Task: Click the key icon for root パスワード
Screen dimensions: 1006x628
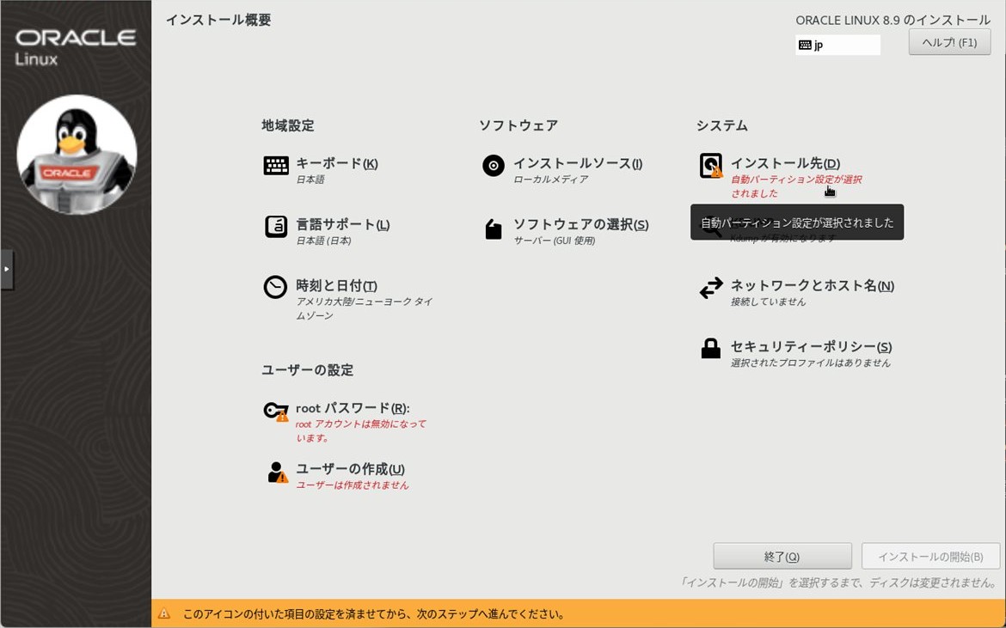Action: pyautogui.click(x=276, y=411)
